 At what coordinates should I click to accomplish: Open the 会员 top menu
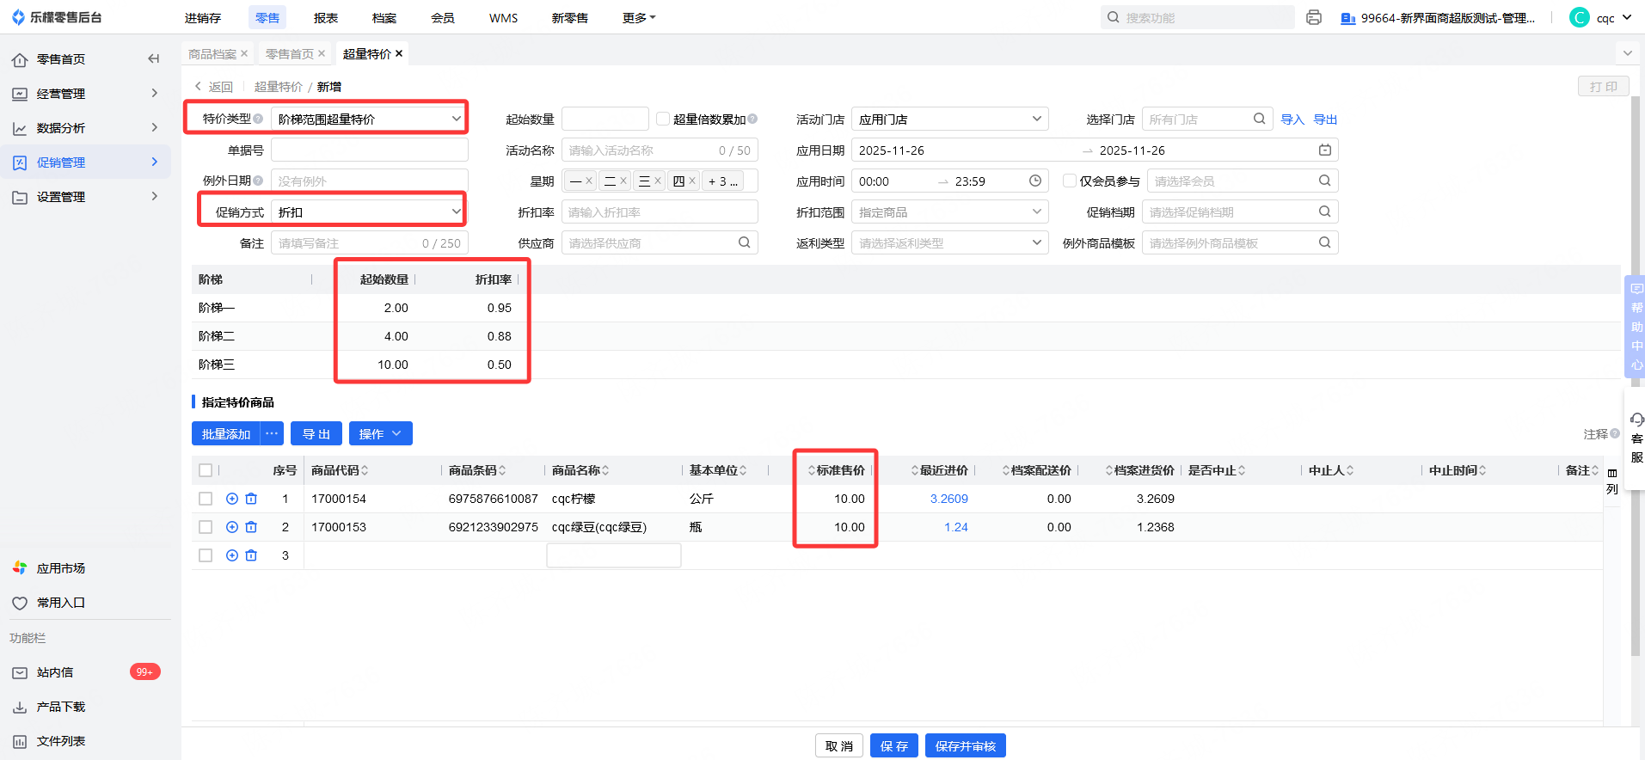[443, 17]
